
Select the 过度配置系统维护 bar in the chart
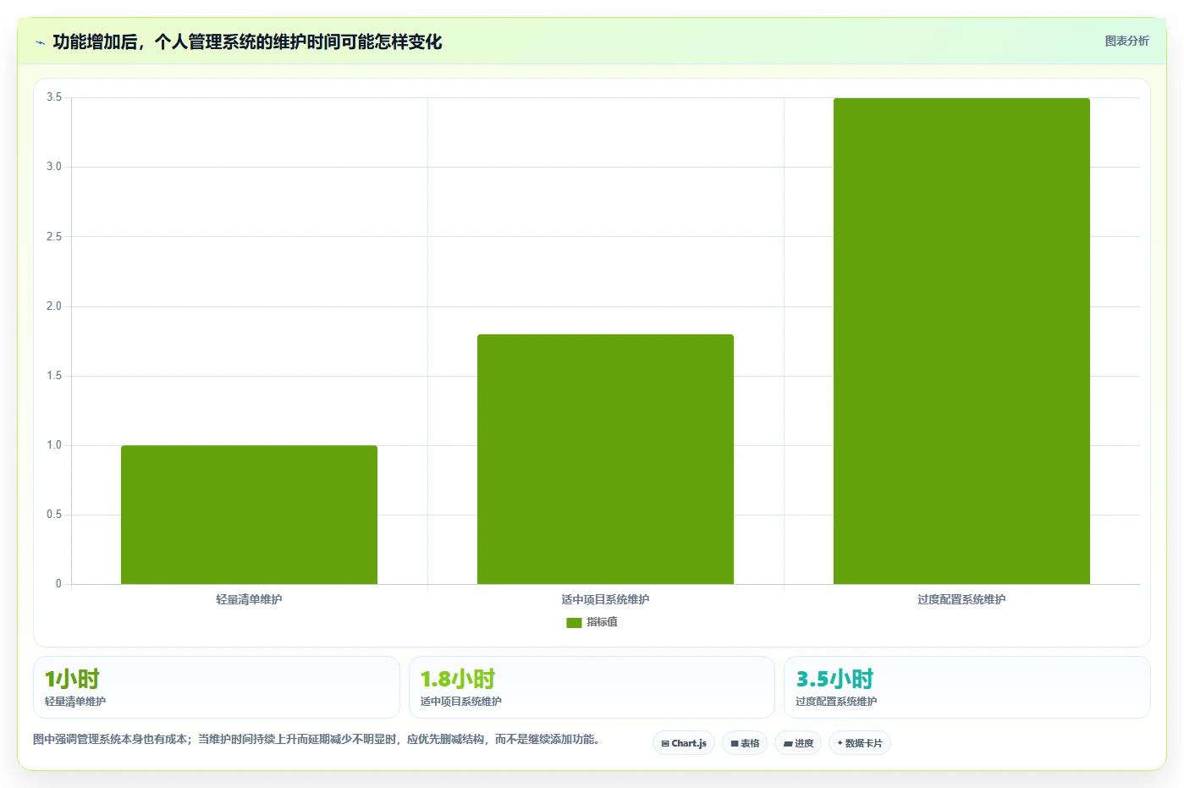coord(961,341)
